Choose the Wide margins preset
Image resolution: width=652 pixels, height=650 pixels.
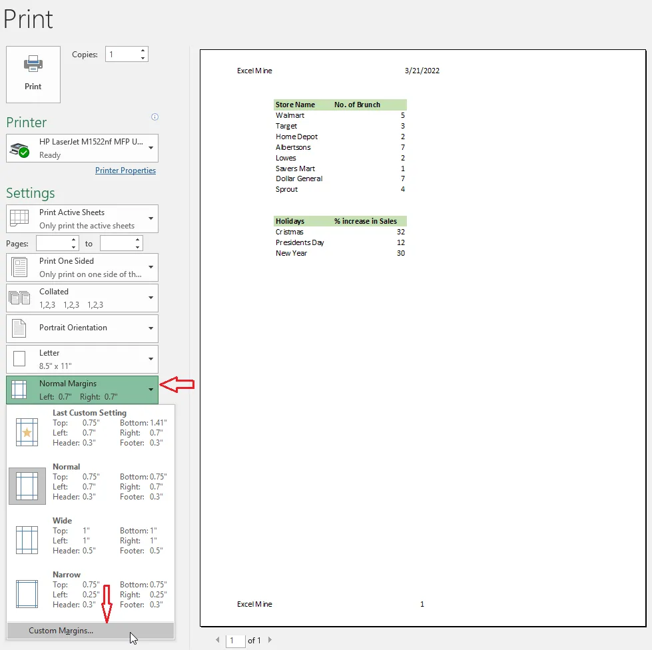click(x=91, y=540)
